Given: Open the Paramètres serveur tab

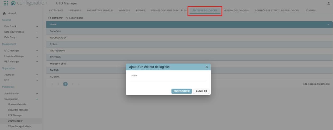Looking at the screenshot, I should click(x=100, y=10).
